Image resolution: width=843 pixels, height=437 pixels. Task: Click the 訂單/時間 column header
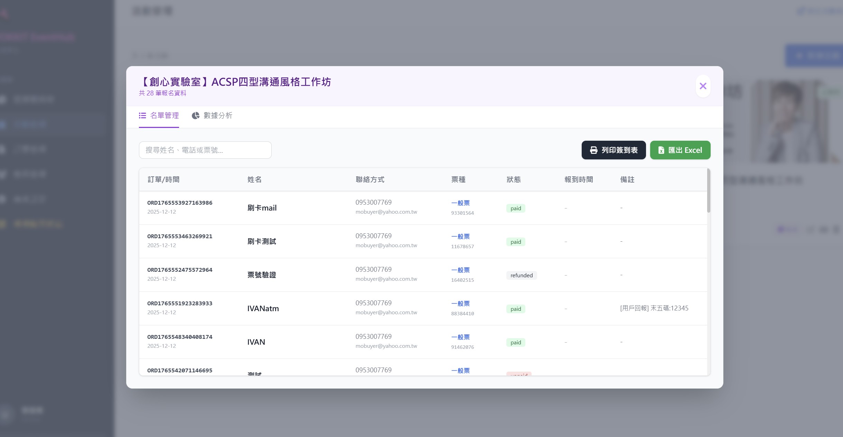tap(163, 179)
